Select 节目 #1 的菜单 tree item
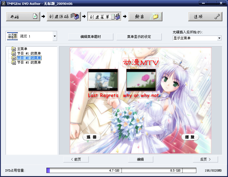This screenshot has width=228, height=177. click(29, 53)
